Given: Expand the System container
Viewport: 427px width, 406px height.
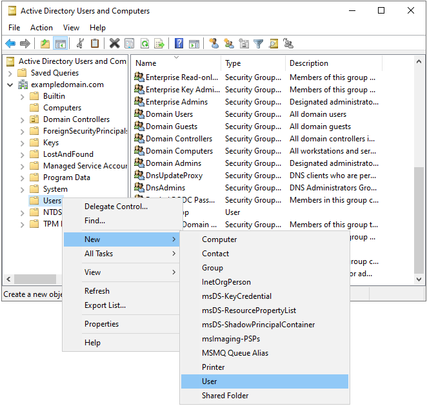Looking at the screenshot, I should [23, 189].
